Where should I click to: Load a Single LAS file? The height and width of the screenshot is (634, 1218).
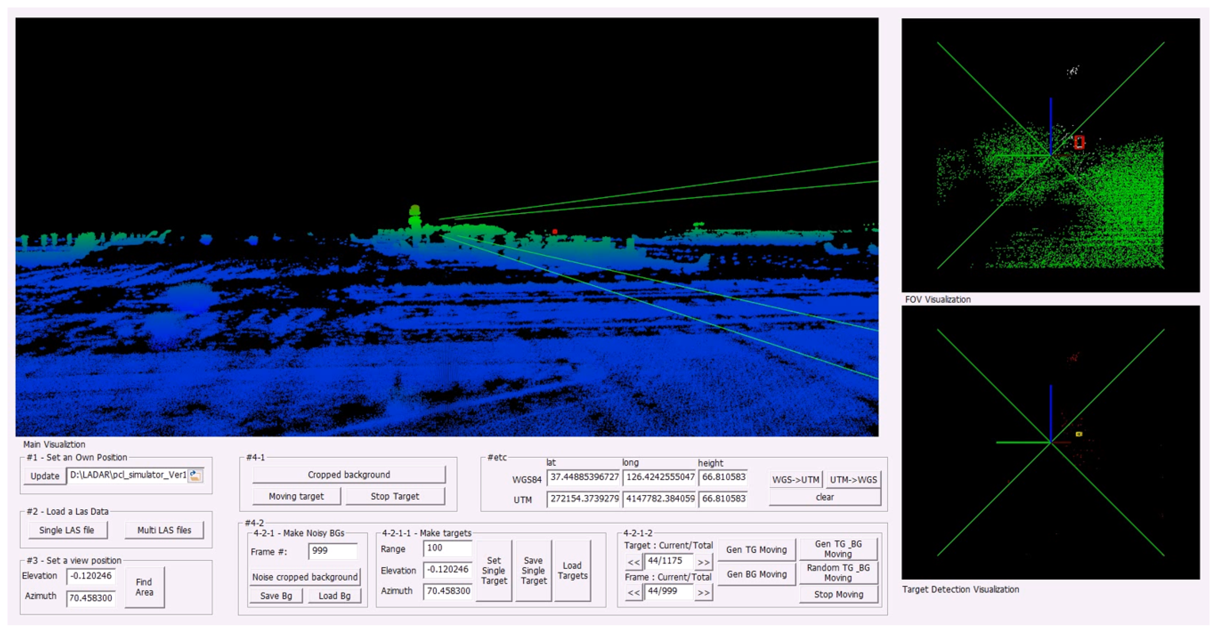67,530
